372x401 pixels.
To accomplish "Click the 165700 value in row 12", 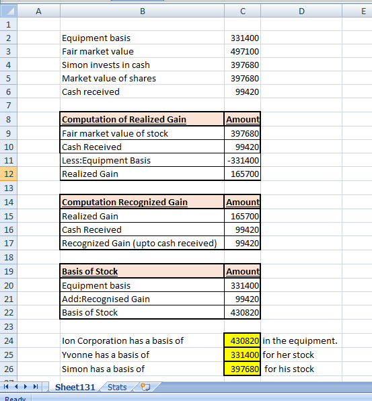I will click(242, 174).
